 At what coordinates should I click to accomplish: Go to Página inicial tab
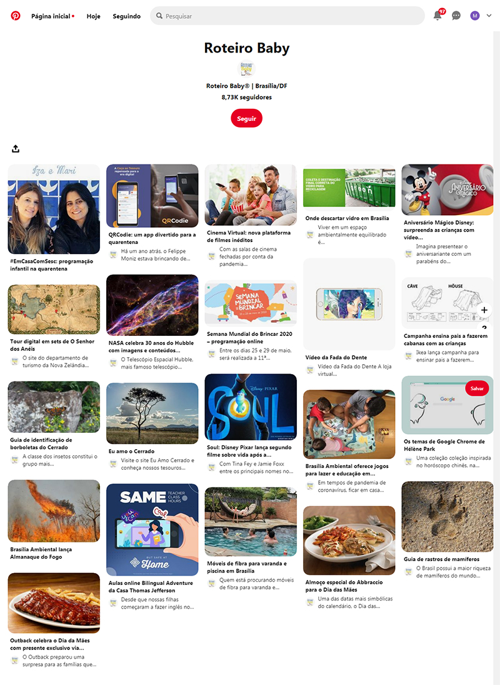tap(51, 16)
